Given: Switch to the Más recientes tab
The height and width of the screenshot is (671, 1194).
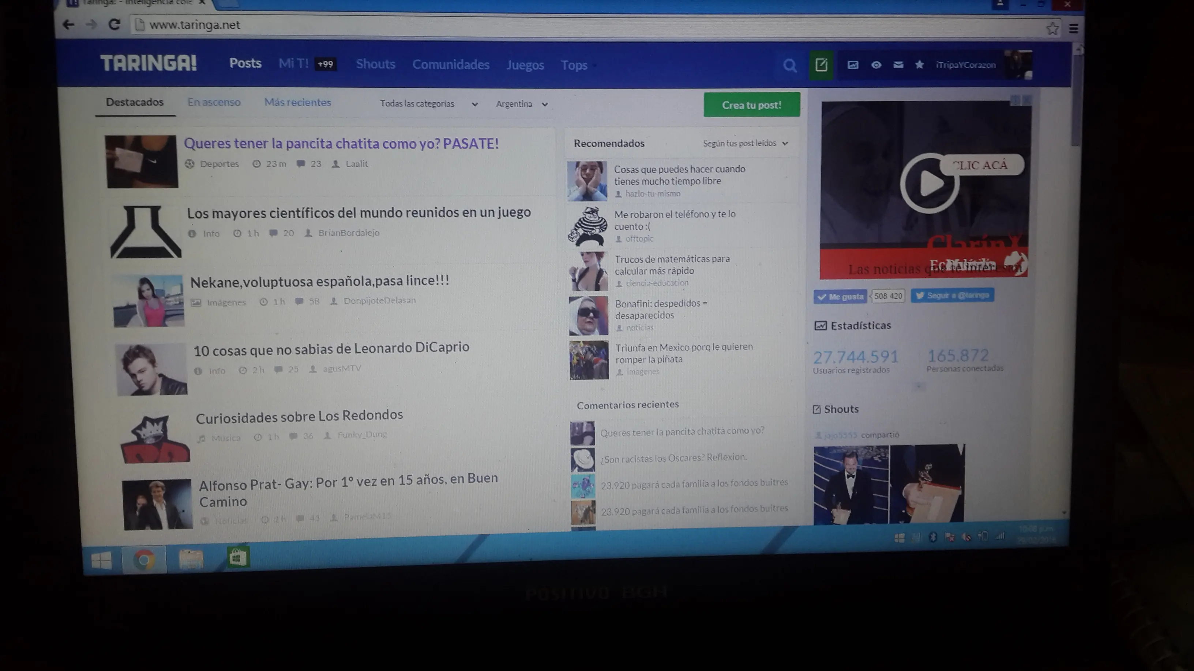Looking at the screenshot, I should tap(297, 103).
